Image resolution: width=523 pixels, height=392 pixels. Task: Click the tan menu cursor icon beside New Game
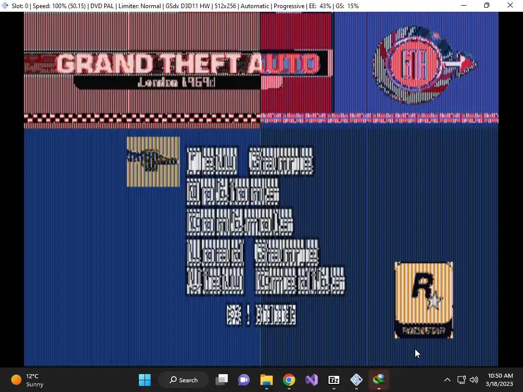[x=153, y=162]
